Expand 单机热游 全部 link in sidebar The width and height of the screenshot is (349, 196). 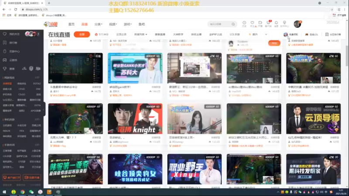click(x=37, y=119)
